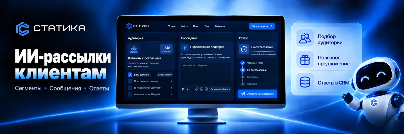Click the Клиенты с согласием heading

(x=144, y=58)
